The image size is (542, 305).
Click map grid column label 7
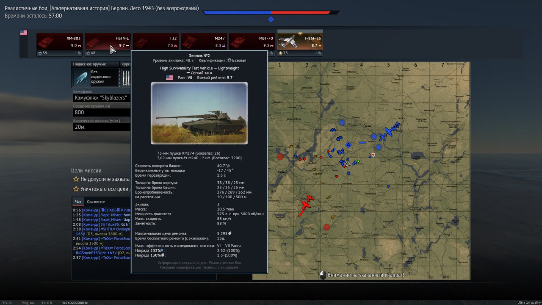443,65
